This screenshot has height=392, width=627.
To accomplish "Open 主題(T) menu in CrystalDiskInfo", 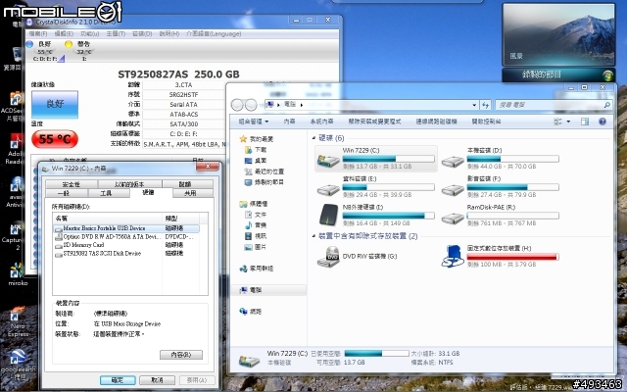I will coord(116,33).
